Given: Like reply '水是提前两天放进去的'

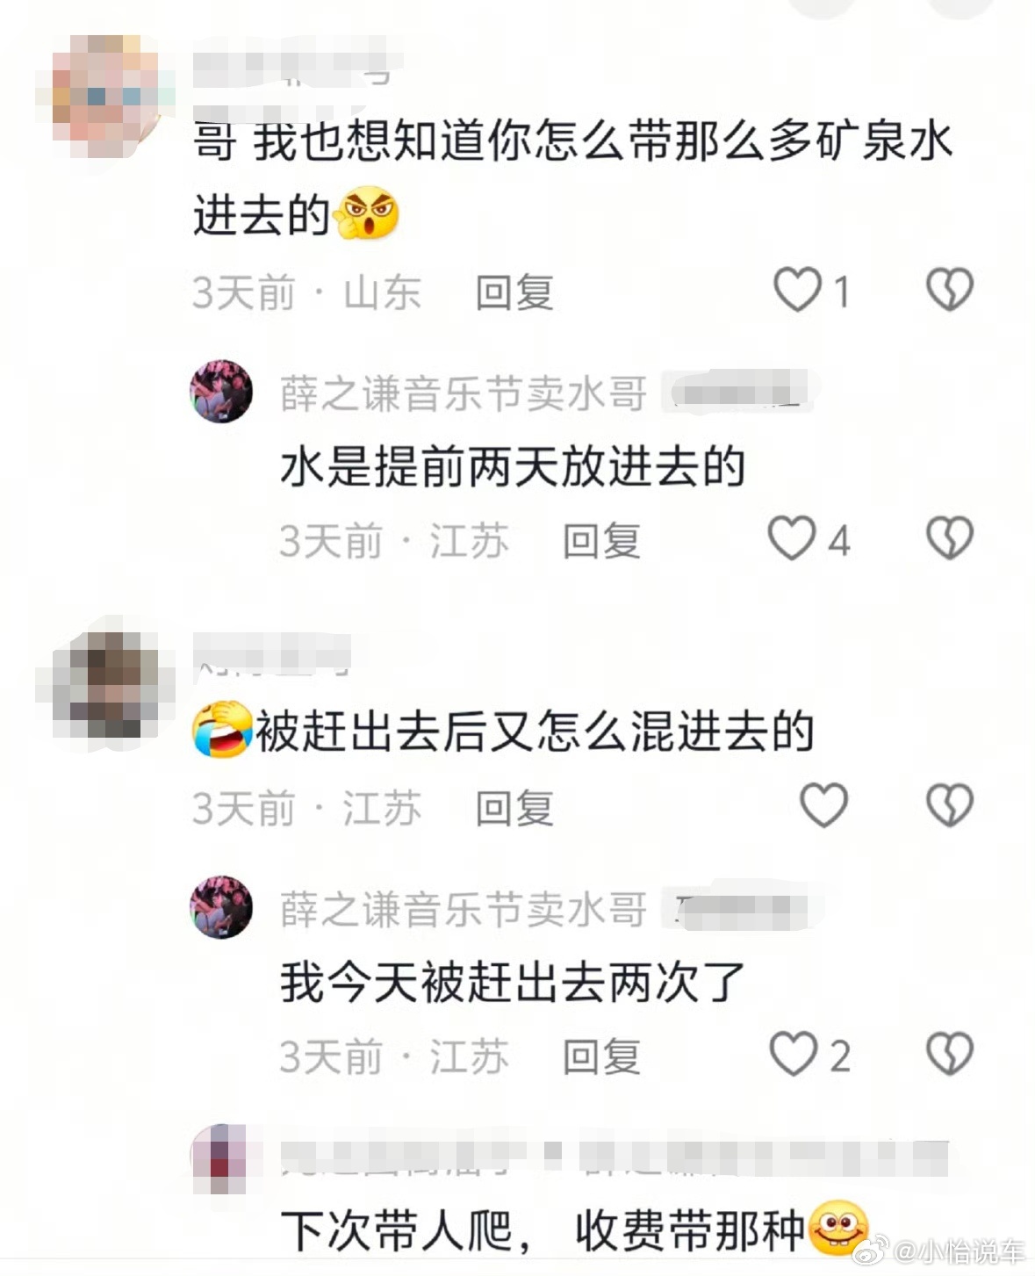Looking at the screenshot, I should coord(792,538).
